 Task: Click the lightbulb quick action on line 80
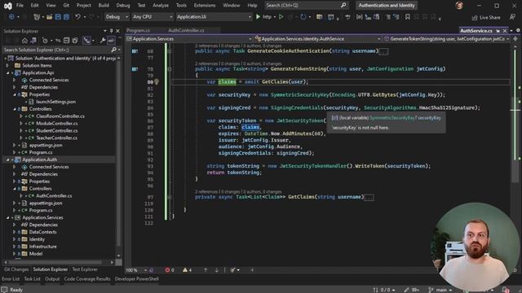click(157, 81)
